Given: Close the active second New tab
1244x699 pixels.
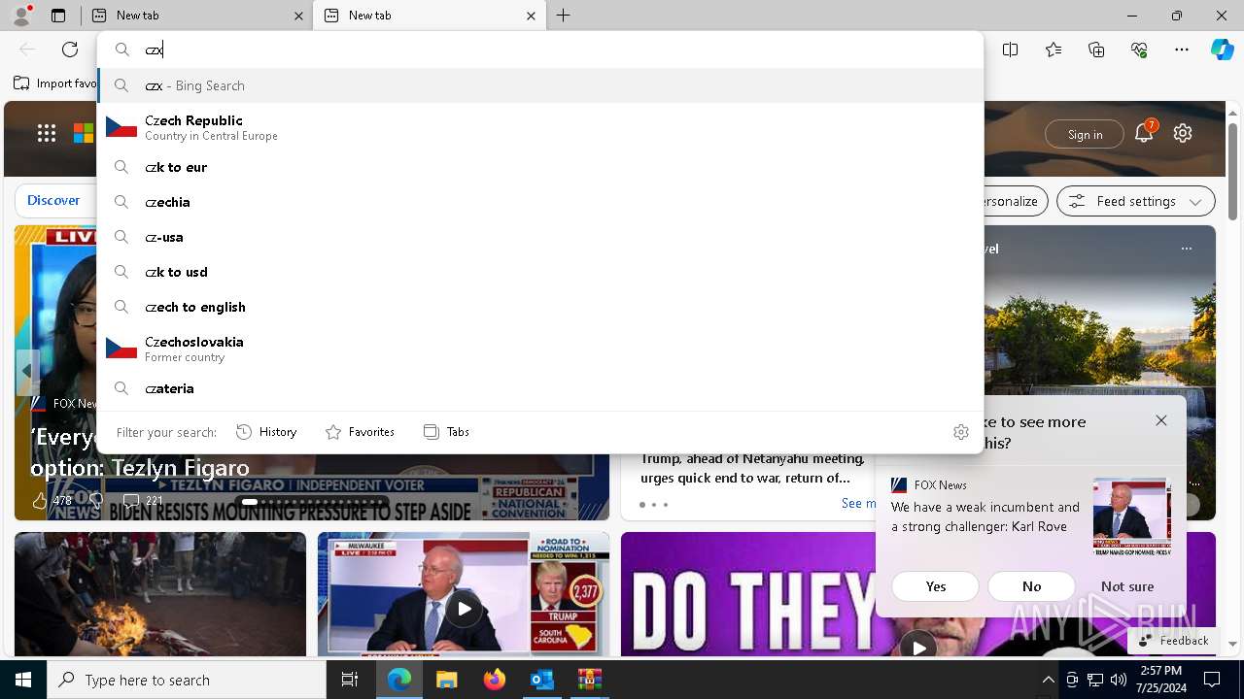Looking at the screenshot, I should 531,16.
